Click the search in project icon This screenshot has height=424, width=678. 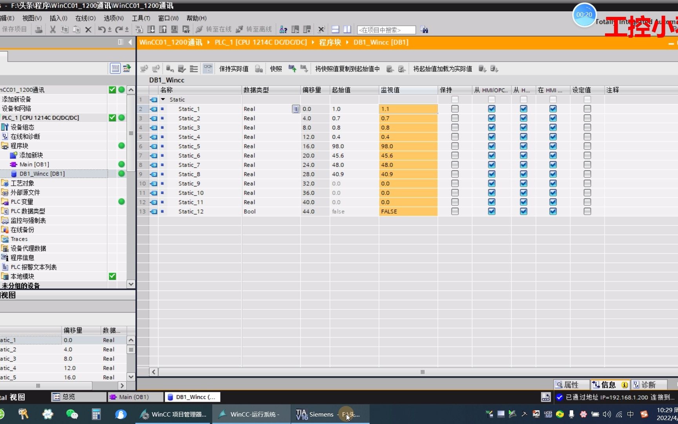click(424, 29)
